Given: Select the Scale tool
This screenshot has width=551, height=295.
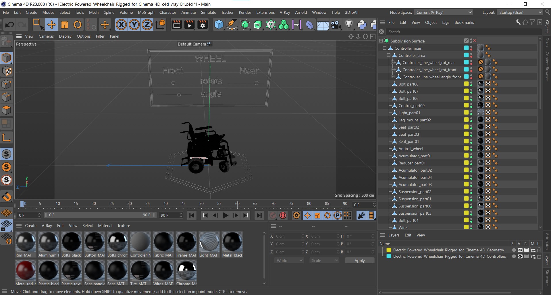Looking at the screenshot, I should [x=65, y=25].
